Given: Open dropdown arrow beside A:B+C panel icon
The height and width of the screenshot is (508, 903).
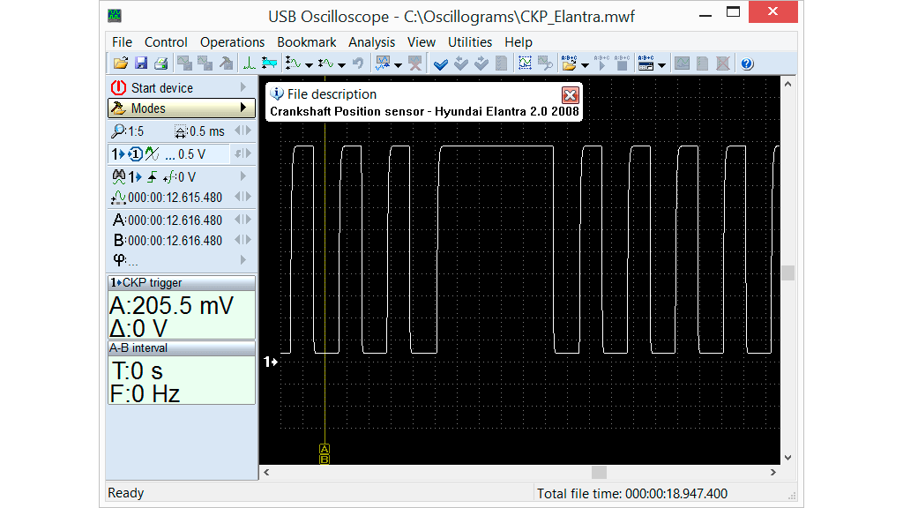Looking at the screenshot, I should [661, 64].
